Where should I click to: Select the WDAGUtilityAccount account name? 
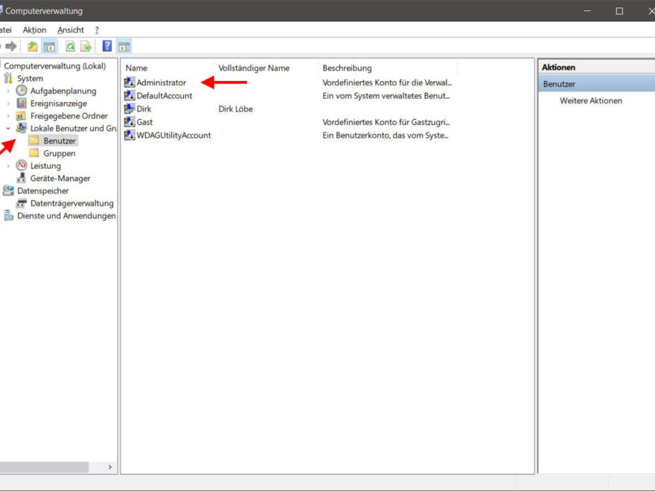(173, 135)
